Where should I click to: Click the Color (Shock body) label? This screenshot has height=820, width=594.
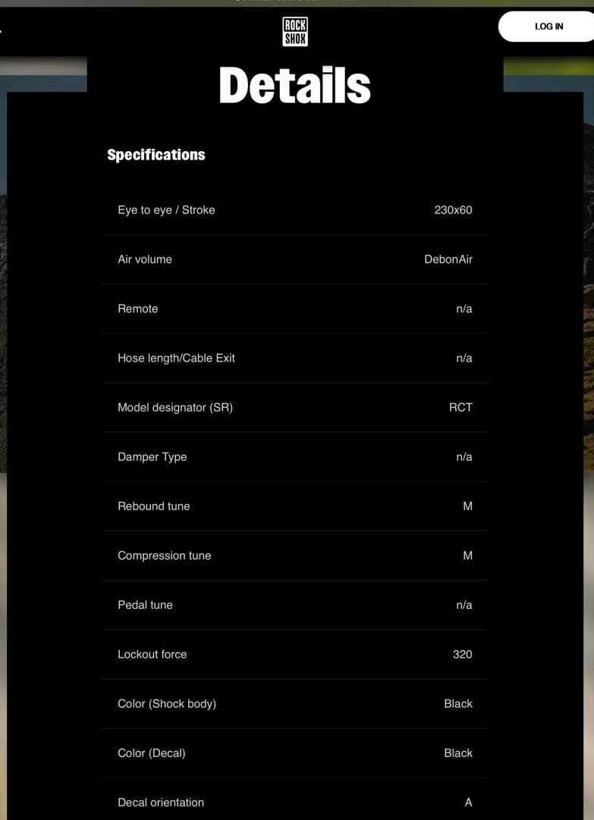pyautogui.click(x=167, y=704)
